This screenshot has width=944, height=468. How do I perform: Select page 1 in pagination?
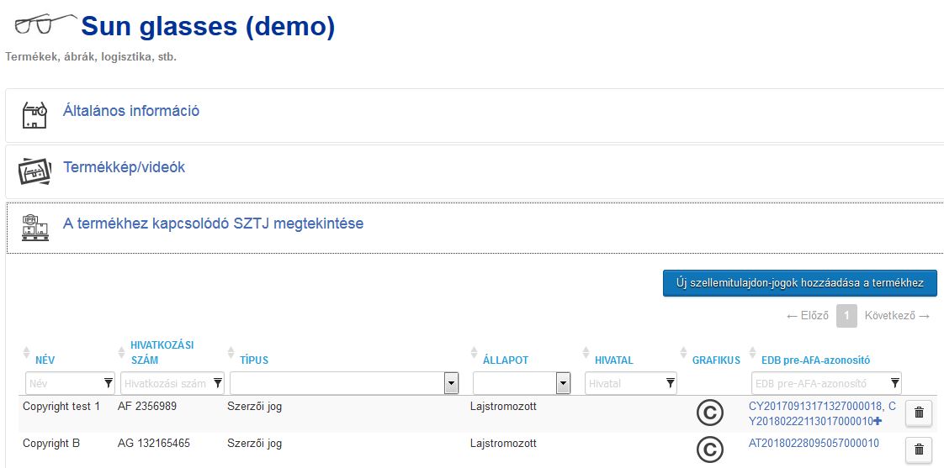[x=846, y=316]
